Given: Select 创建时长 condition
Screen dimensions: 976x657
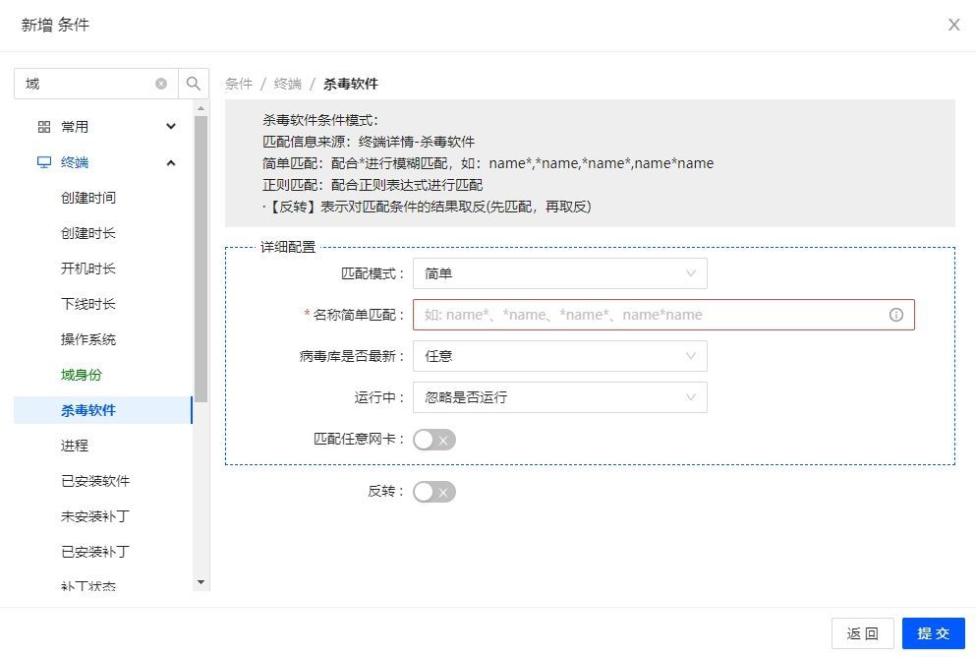Looking at the screenshot, I should pos(88,233).
